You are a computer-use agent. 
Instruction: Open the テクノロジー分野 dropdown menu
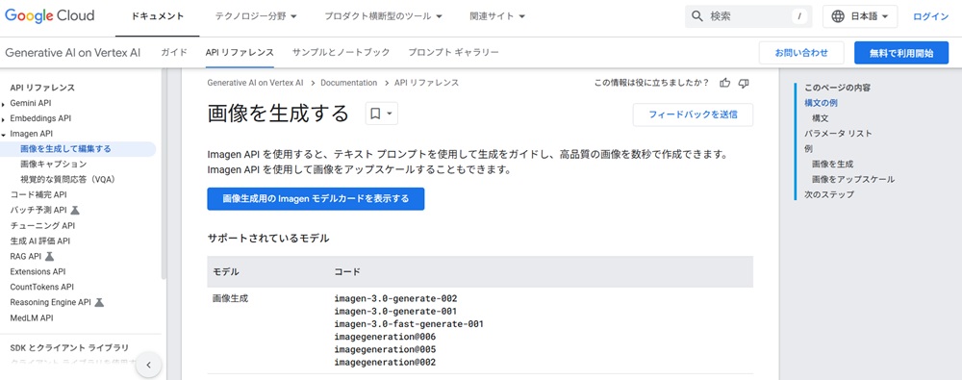(x=256, y=16)
